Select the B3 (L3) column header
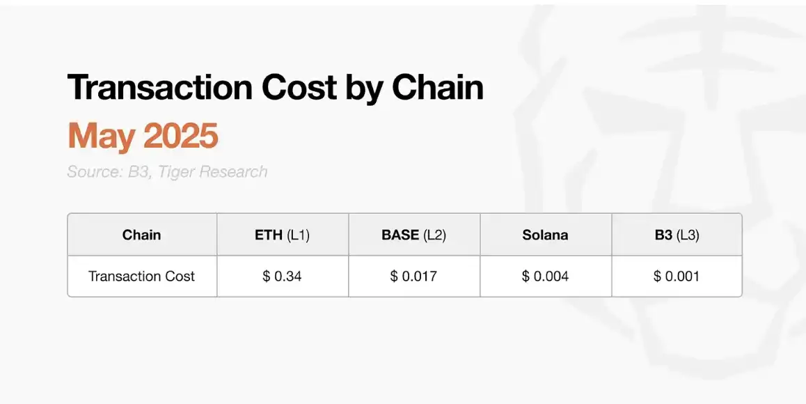This screenshot has width=806, height=404. pos(676,235)
